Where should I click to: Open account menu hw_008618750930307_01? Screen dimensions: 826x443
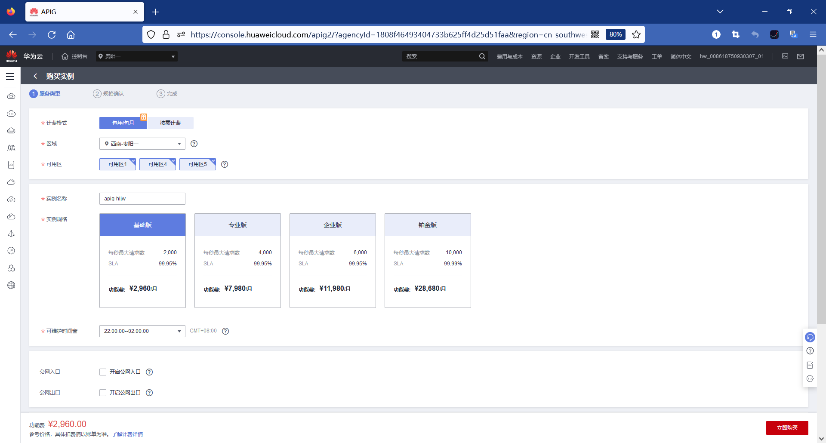(x=732, y=56)
